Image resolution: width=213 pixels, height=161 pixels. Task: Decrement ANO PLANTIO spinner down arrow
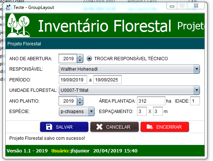point(80,103)
